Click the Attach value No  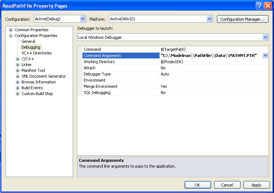[x=163, y=68]
